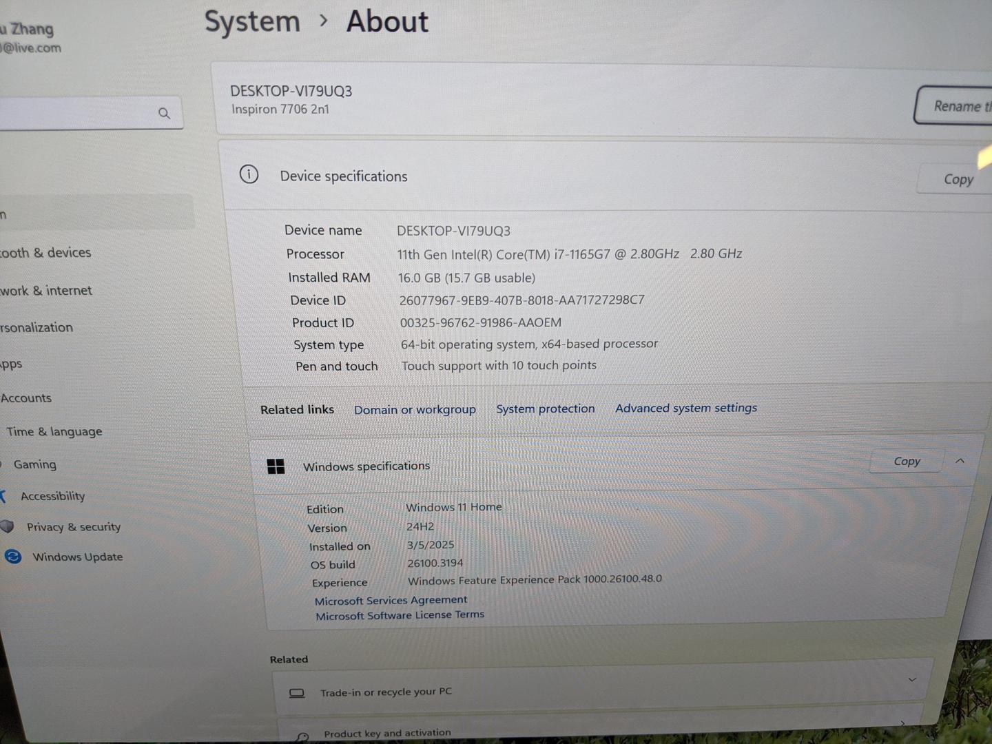992x744 pixels.
Task: Click the Version value 24H2
Action: click(x=420, y=526)
